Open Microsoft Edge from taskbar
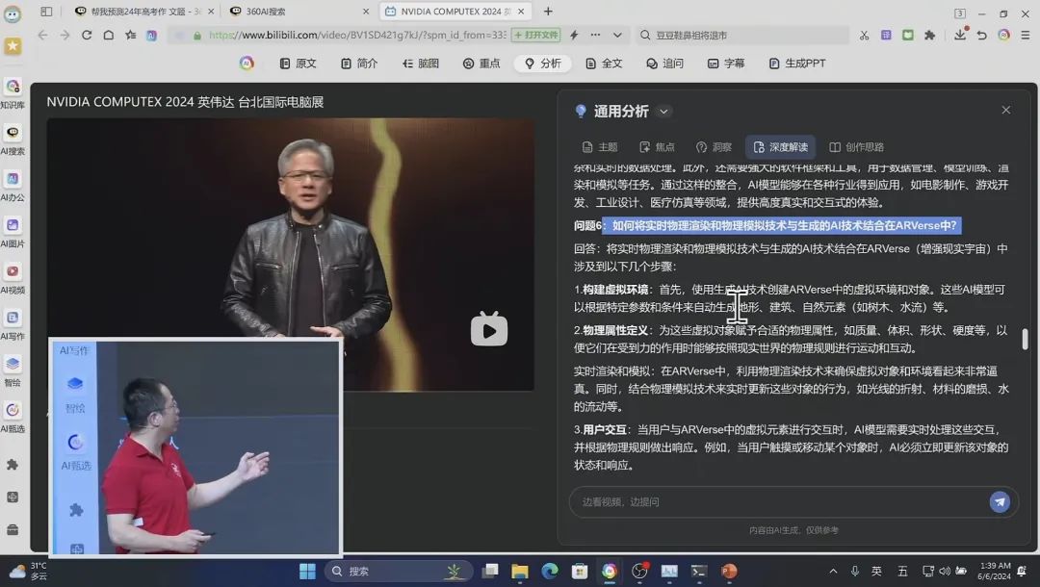Viewport: 1040px width, 587px height. [x=549, y=571]
